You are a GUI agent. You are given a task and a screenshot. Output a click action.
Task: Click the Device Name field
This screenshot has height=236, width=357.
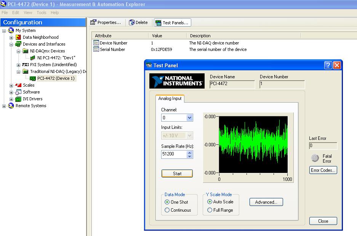(x=232, y=84)
